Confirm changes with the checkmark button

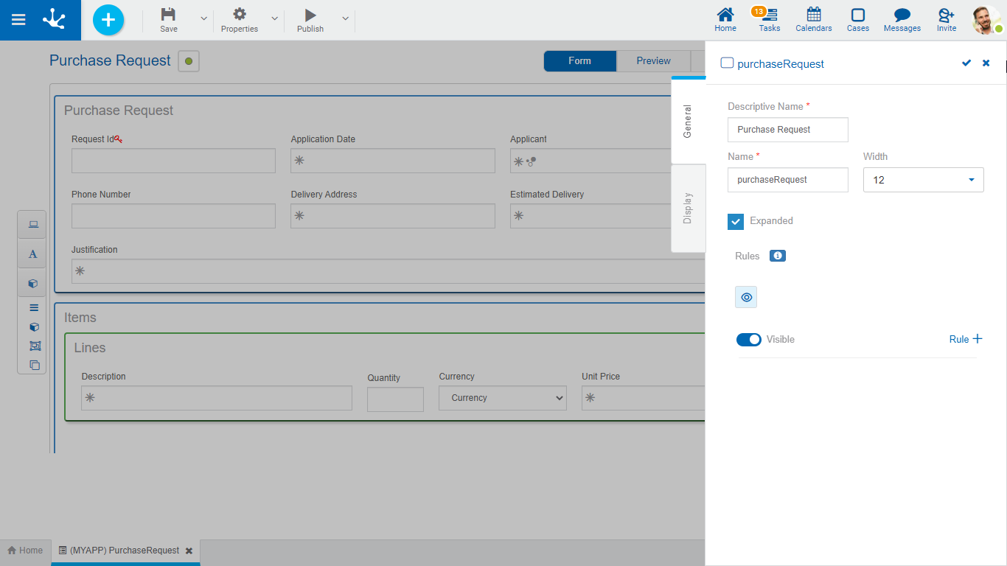pyautogui.click(x=966, y=63)
